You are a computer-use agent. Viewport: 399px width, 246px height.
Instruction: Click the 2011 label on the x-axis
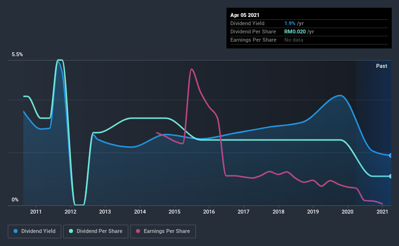(x=36, y=212)
